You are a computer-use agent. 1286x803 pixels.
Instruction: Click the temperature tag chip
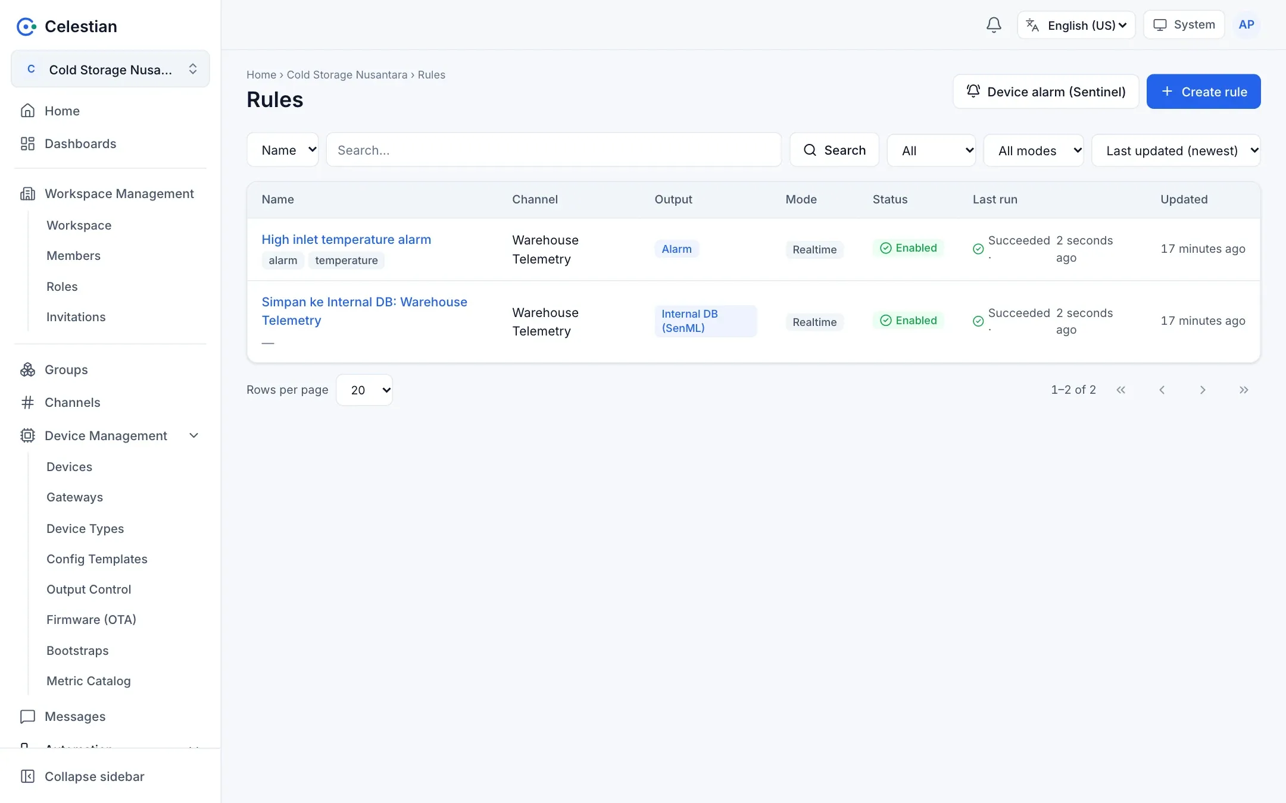click(346, 261)
